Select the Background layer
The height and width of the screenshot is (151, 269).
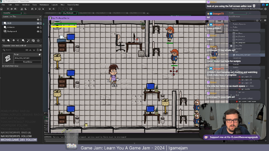click(x=22, y=31)
